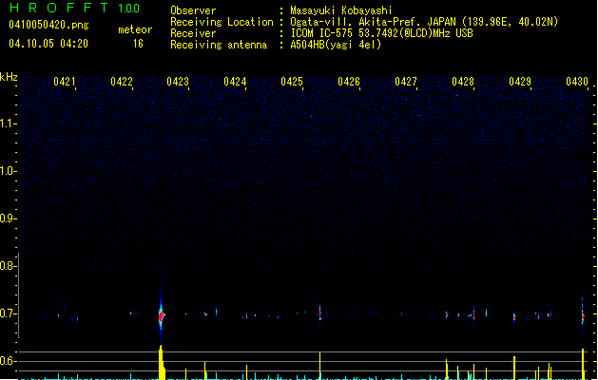
Task: Click the 1.1 frequency axis label
Action: (x=9, y=123)
